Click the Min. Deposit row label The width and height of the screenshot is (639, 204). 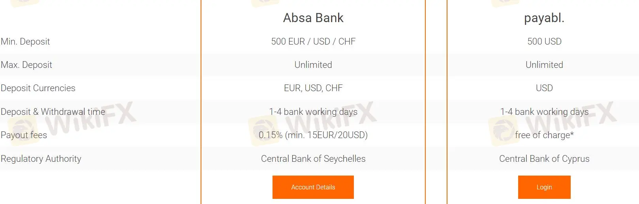[25, 41]
